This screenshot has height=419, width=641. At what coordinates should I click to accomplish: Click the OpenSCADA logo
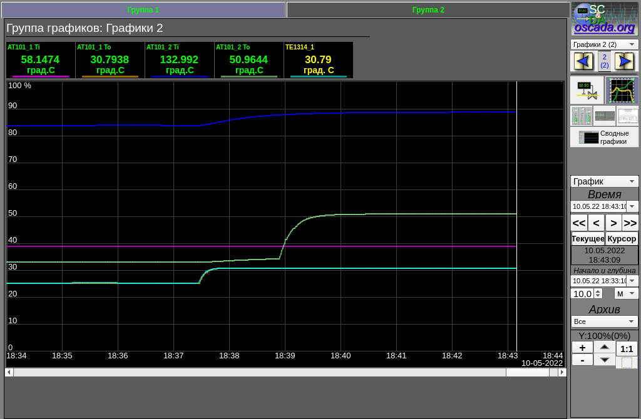coord(604,18)
